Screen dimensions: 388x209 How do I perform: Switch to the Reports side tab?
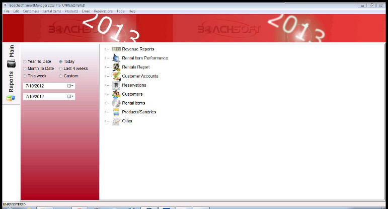(x=11, y=87)
